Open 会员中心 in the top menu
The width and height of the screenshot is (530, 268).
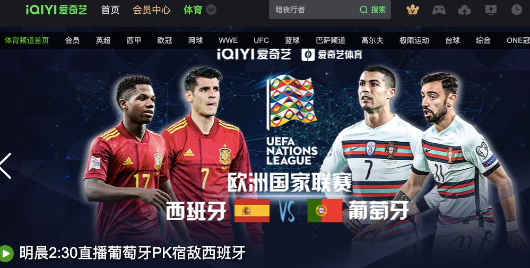point(151,10)
